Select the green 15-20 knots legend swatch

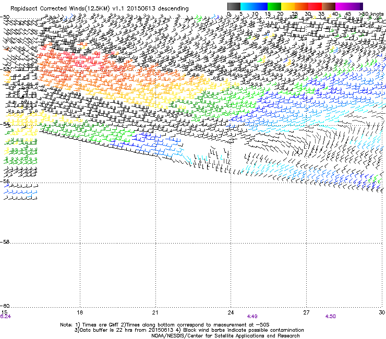274,6
